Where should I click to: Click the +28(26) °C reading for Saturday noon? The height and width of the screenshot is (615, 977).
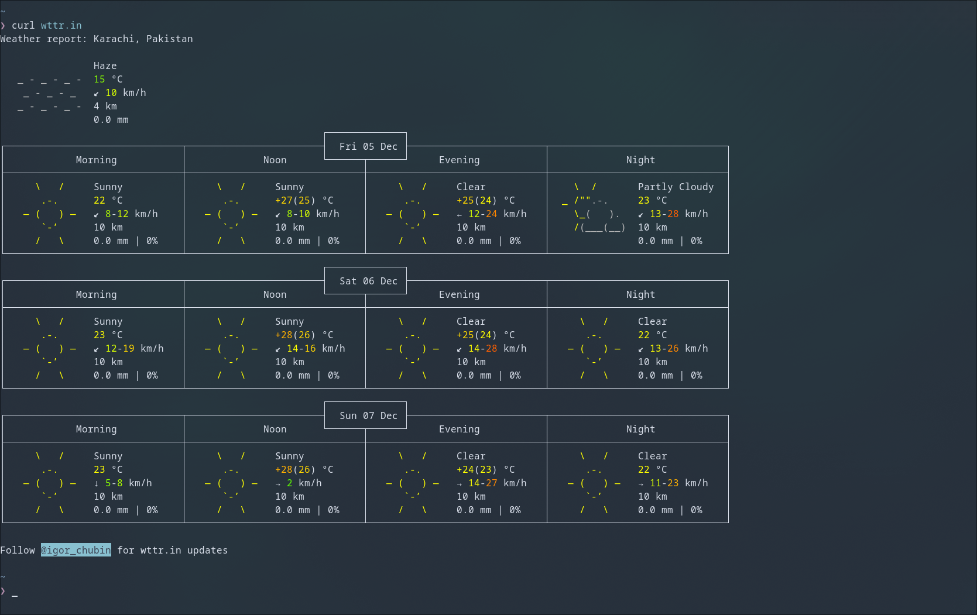[x=295, y=335]
